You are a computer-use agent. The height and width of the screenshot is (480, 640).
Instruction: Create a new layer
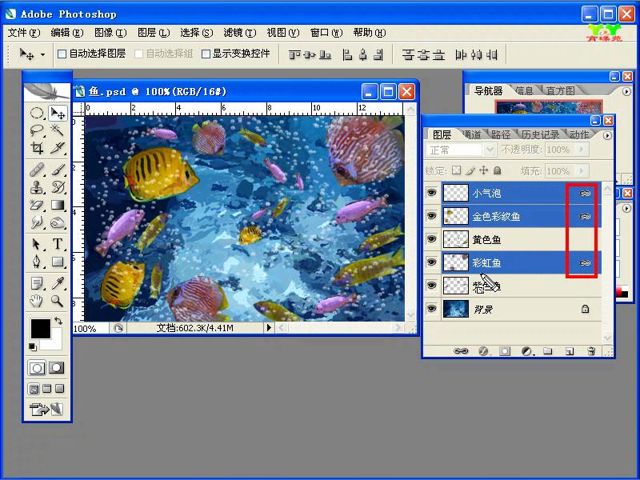[570, 351]
